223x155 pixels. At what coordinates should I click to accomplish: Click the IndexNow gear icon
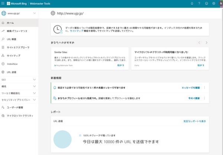point(3,64)
